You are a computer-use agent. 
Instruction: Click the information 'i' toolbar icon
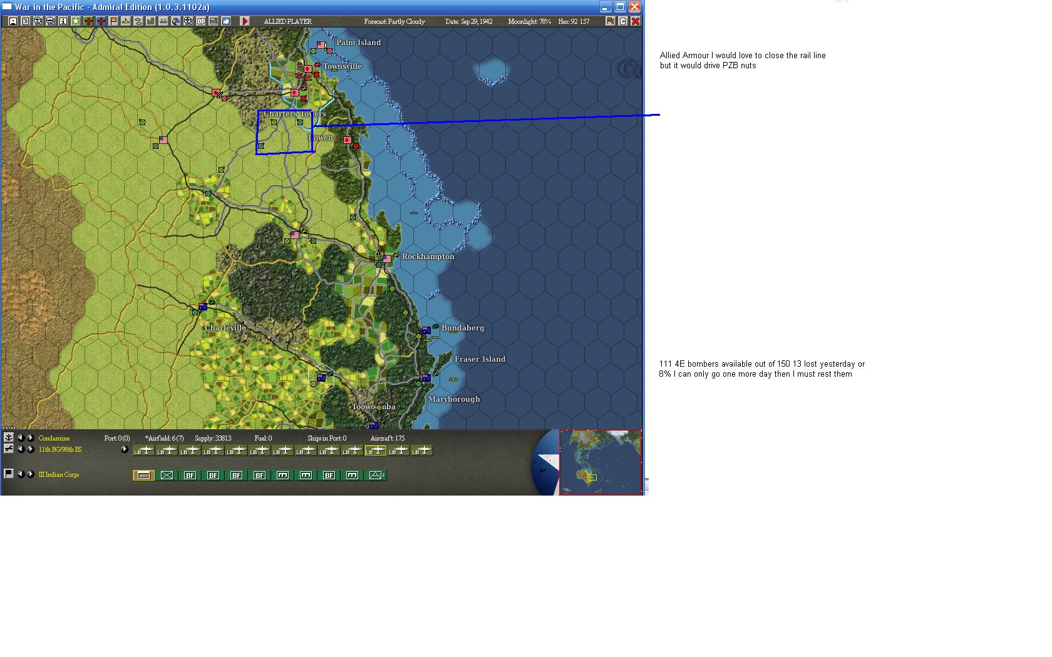[63, 21]
